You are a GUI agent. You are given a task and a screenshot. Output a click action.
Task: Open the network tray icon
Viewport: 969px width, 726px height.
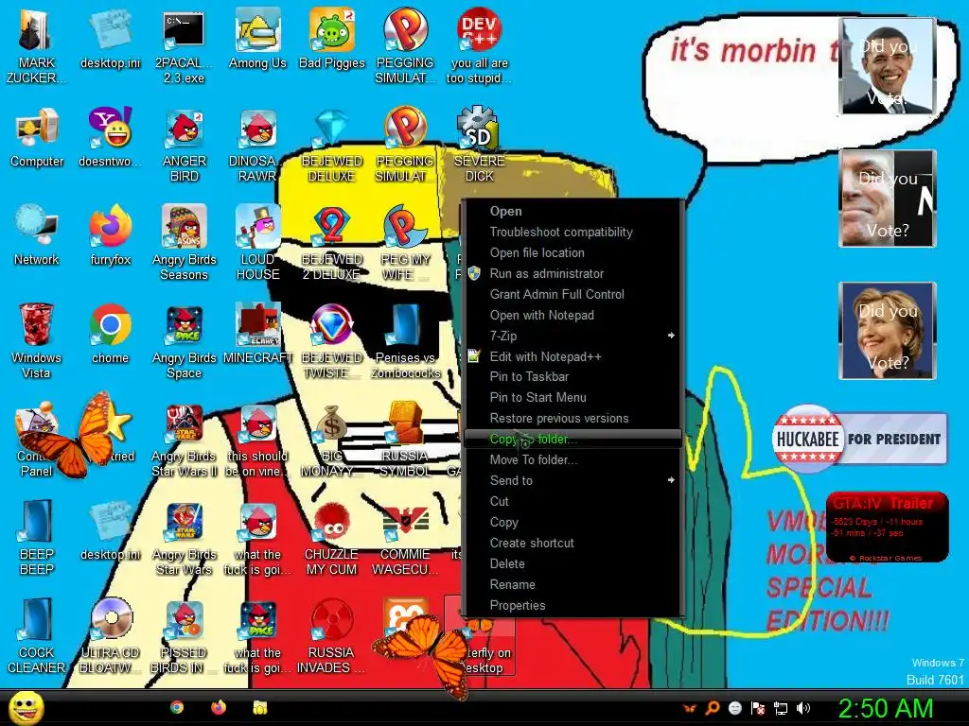pos(781,708)
